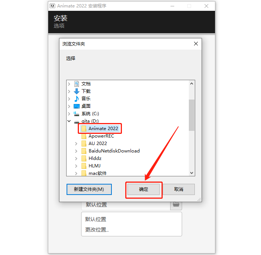This screenshot has width=261, height=255.
Task: Expand the 系统 (C:) drive node
Action: pos(69,114)
